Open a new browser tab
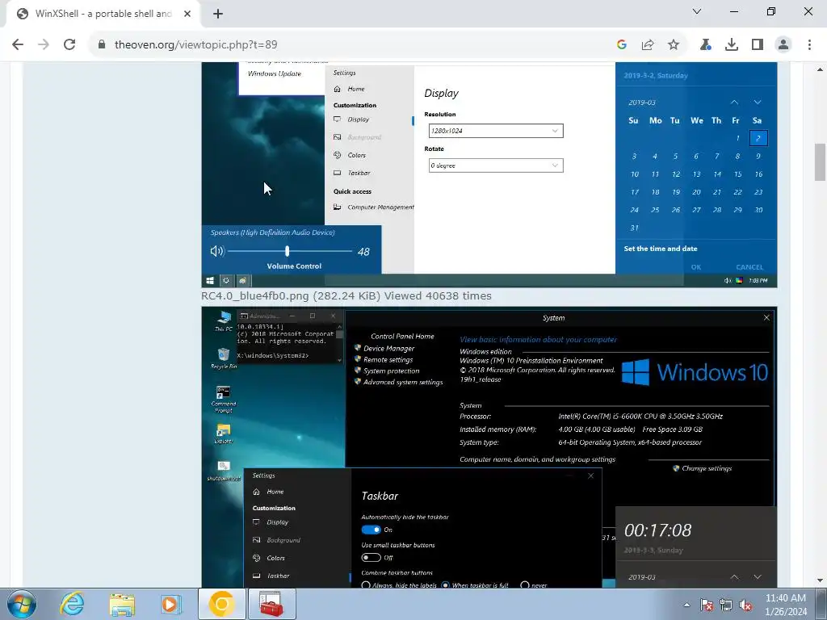Screen dimensions: 827x620 (x=218, y=14)
